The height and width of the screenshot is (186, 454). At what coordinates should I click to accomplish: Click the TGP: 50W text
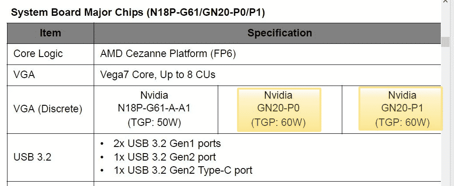point(154,122)
